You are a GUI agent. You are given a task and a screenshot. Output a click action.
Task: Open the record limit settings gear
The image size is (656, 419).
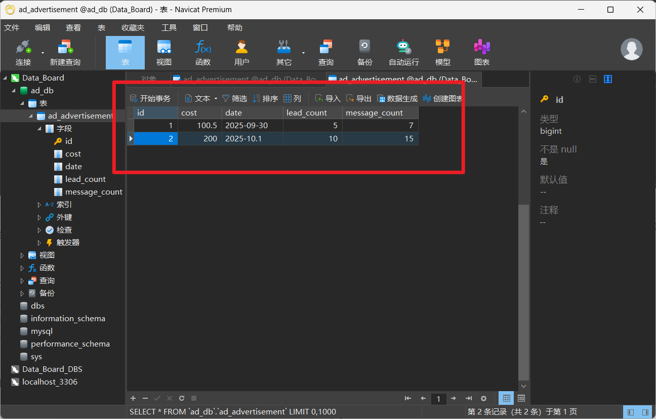(484, 398)
